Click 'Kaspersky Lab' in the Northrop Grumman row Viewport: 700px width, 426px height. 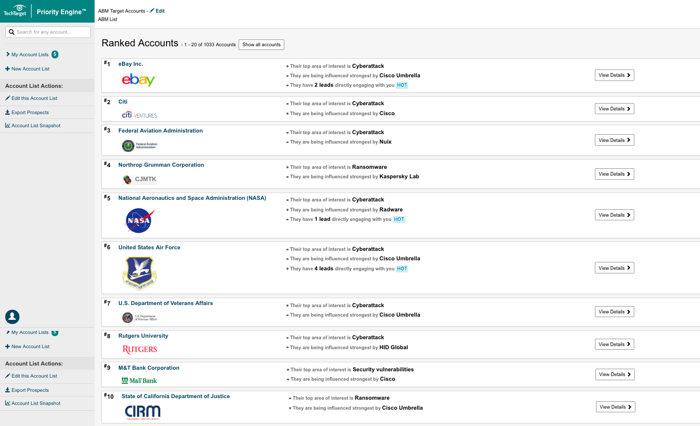399,177
